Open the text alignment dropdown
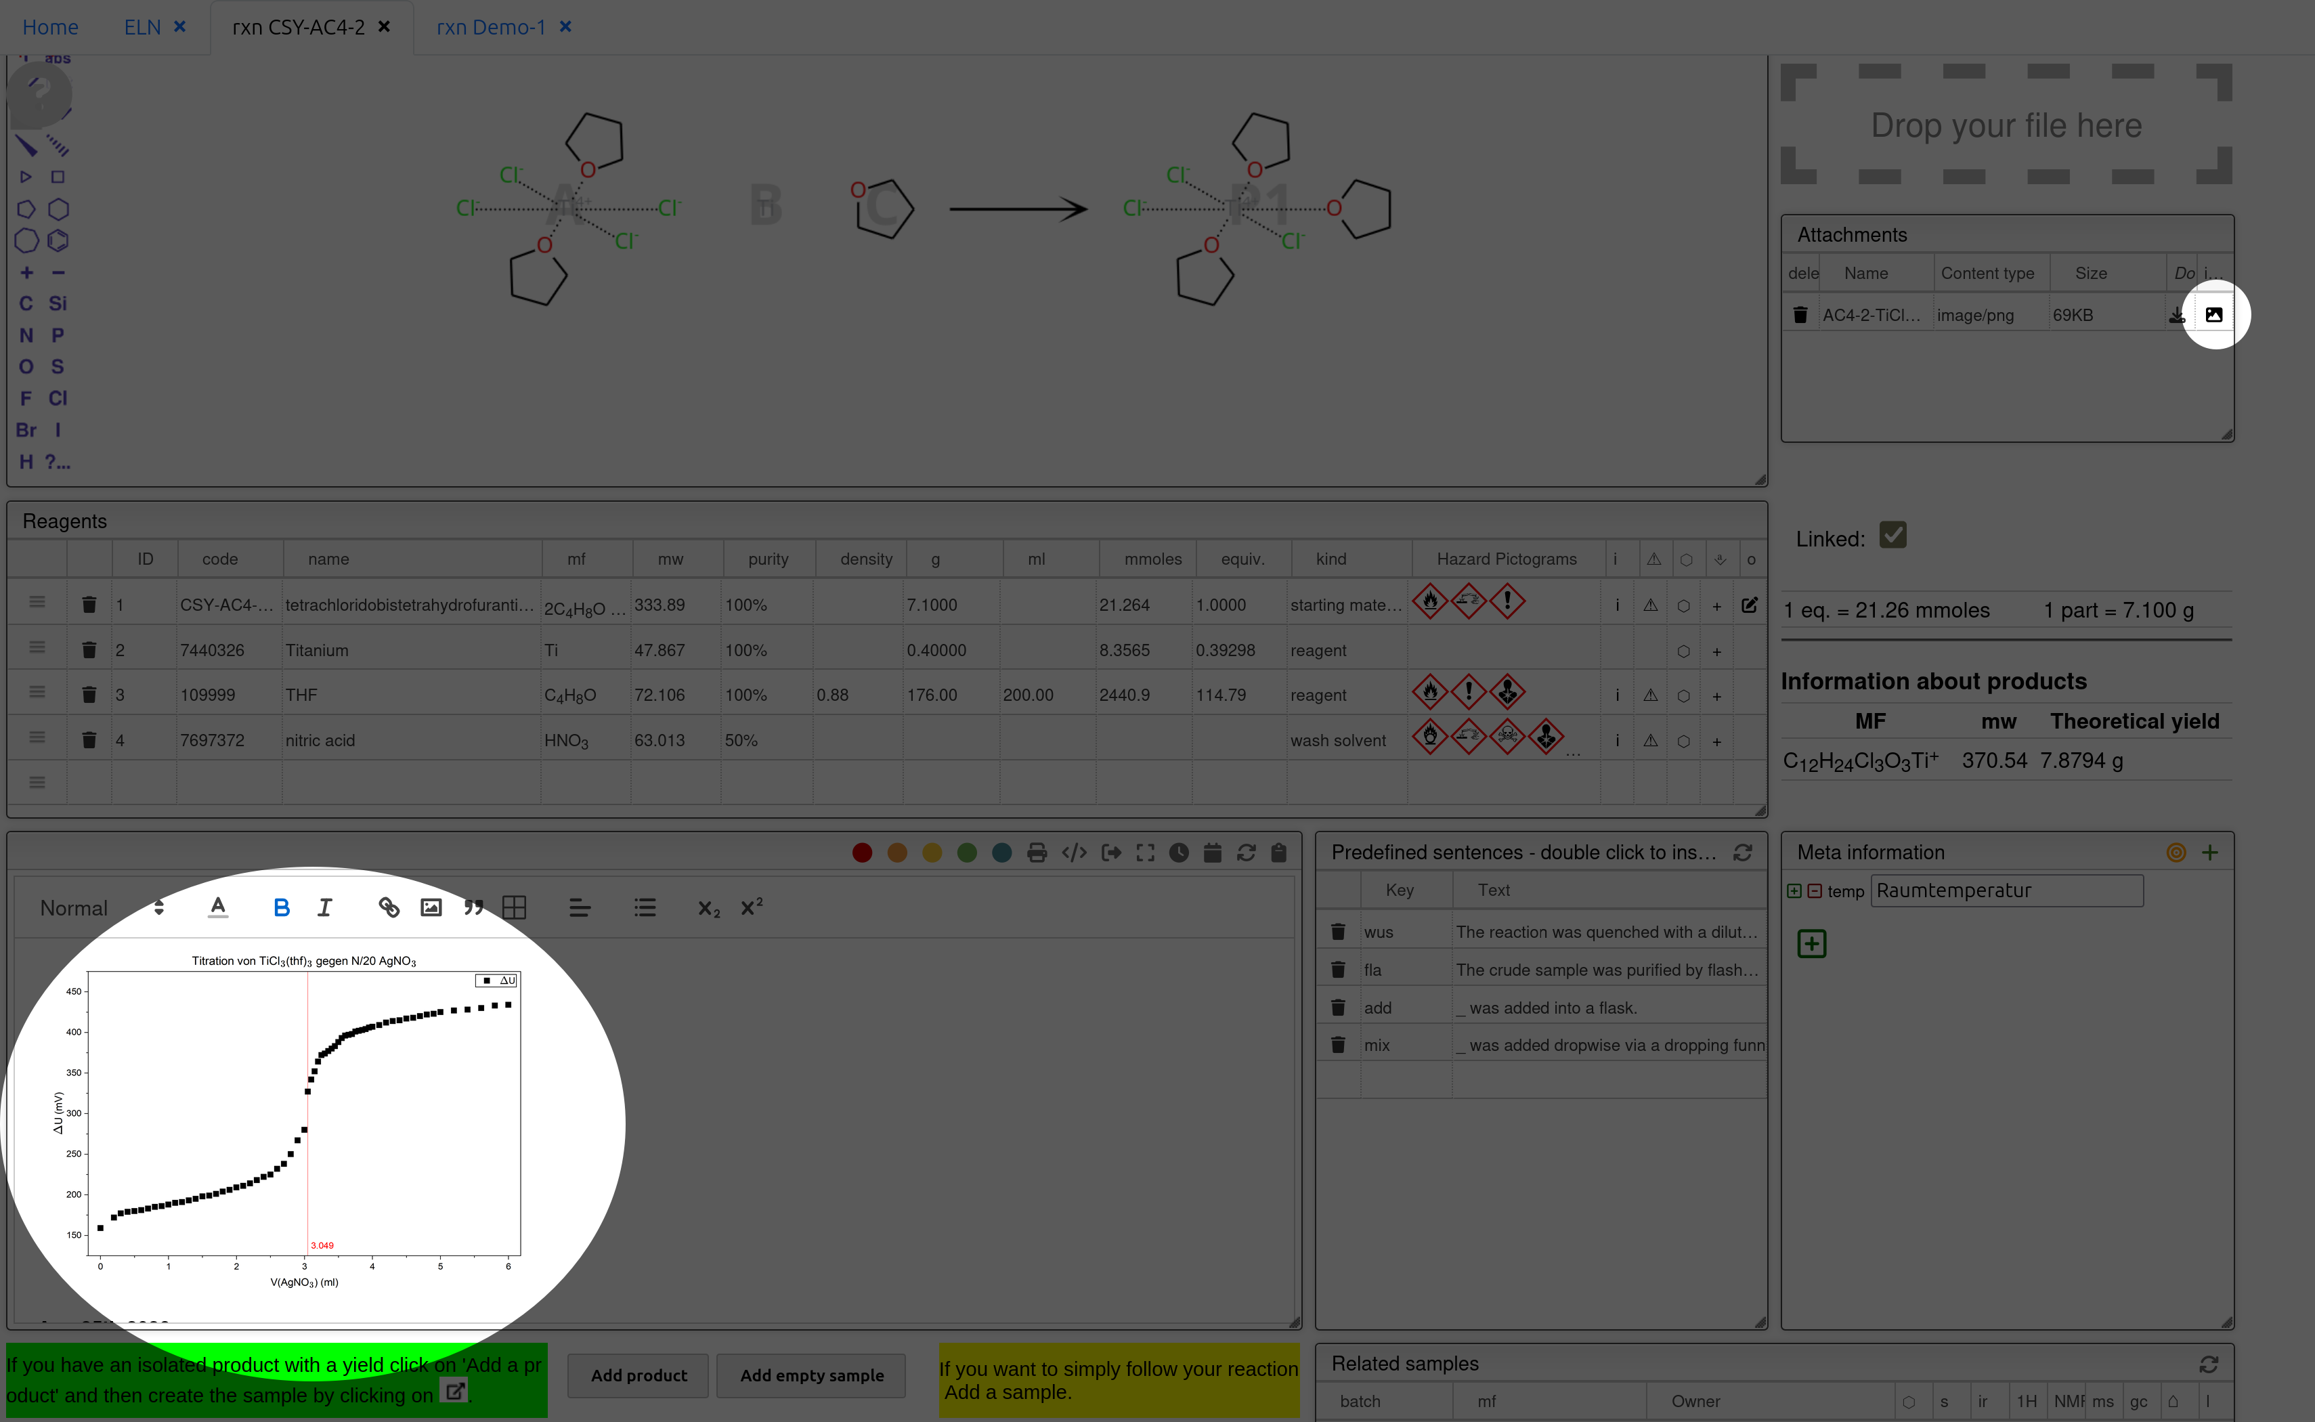The height and width of the screenshot is (1422, 2315). pos(579,907)
